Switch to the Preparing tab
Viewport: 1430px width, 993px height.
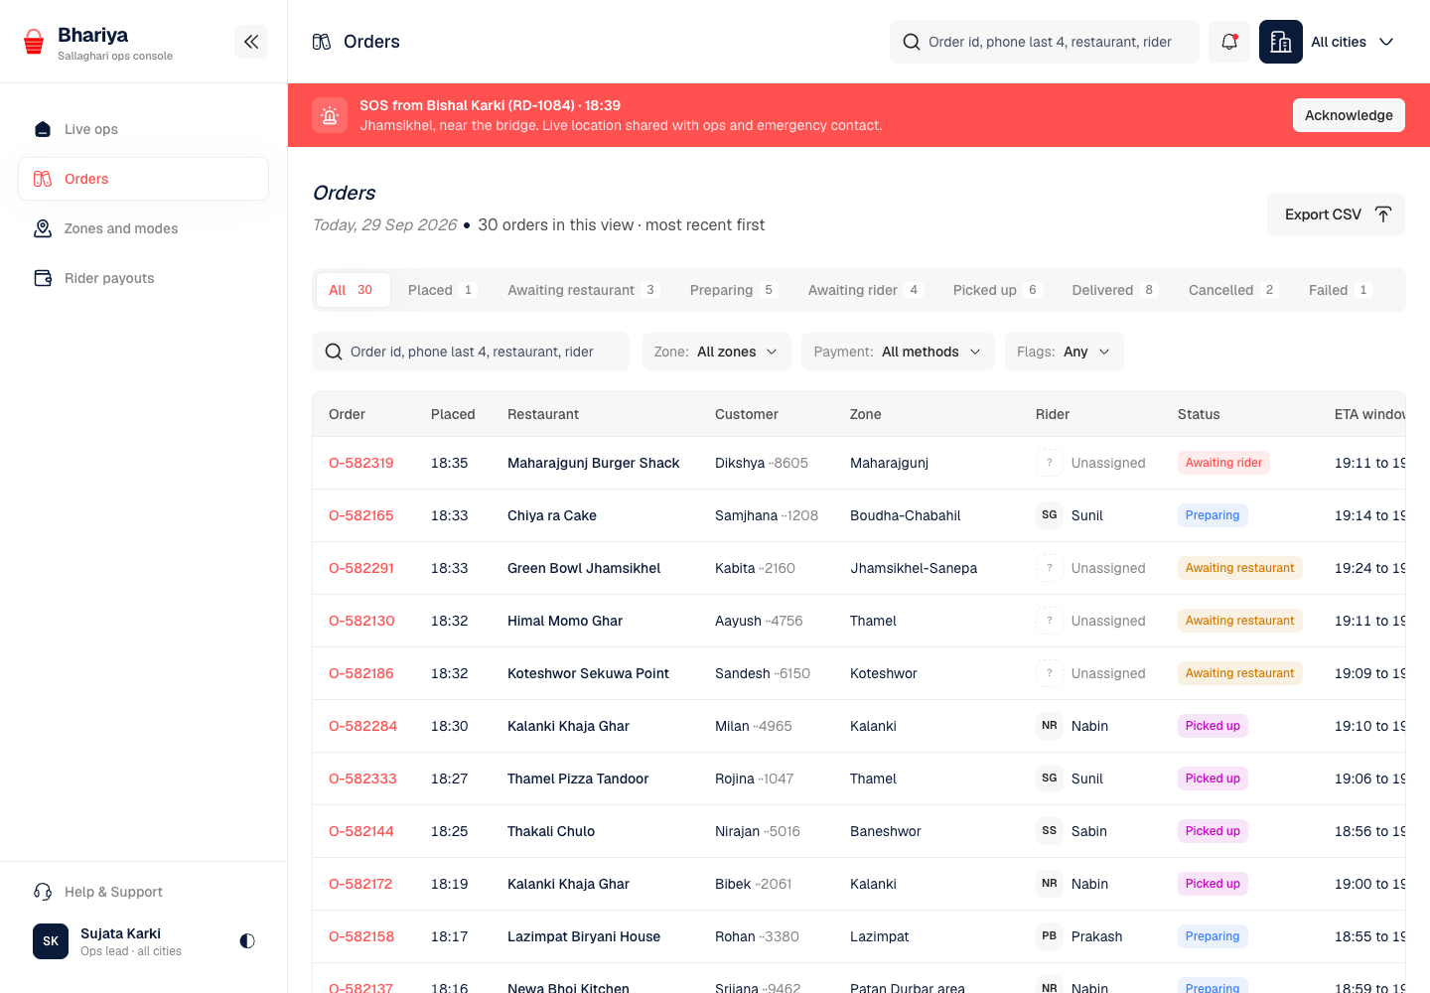point(733,290)
